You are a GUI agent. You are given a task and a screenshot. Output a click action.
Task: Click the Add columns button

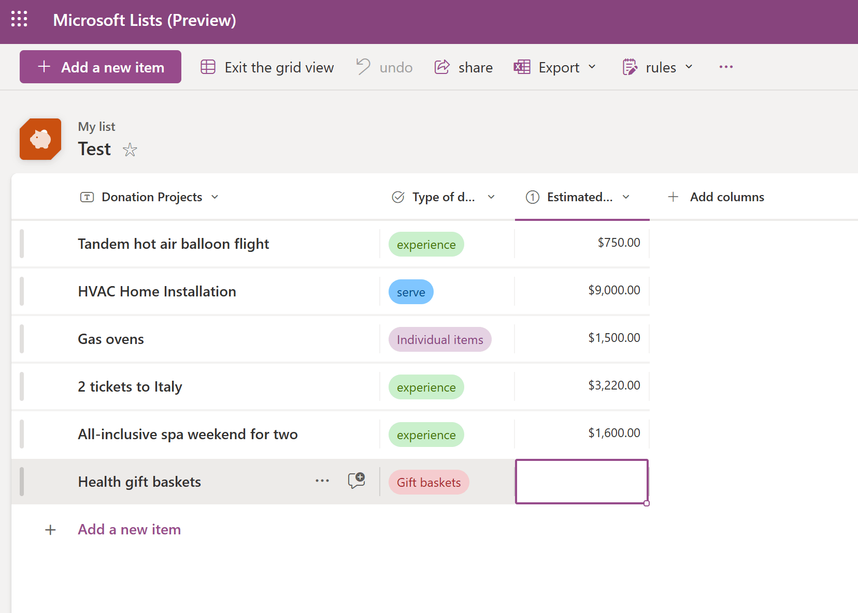716,197
